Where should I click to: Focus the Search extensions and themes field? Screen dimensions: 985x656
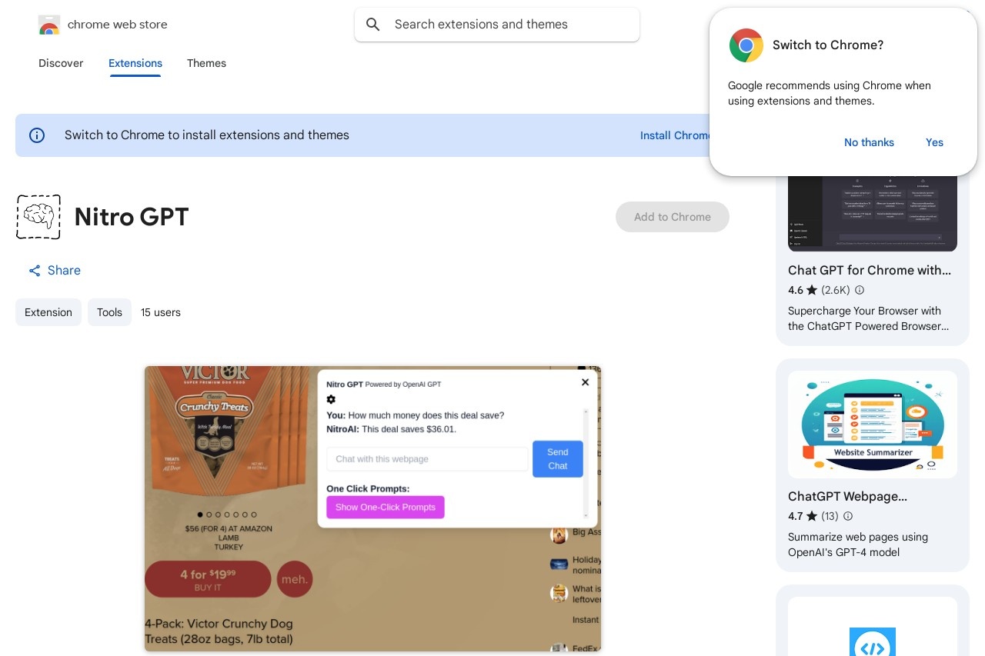497,25
